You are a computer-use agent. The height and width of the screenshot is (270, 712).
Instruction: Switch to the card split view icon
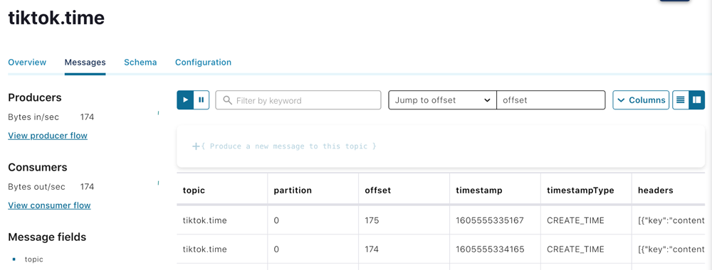click(696, 100)
